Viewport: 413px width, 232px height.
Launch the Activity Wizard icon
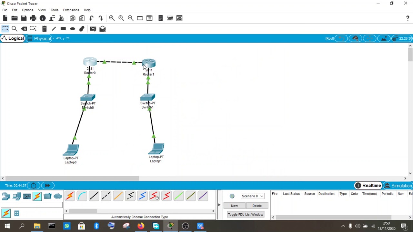[x=52, y=18]
